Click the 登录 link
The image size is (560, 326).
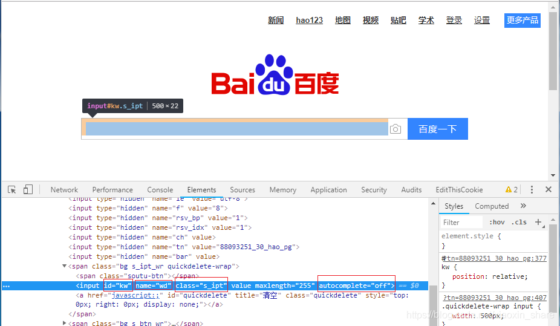point(454,21)
